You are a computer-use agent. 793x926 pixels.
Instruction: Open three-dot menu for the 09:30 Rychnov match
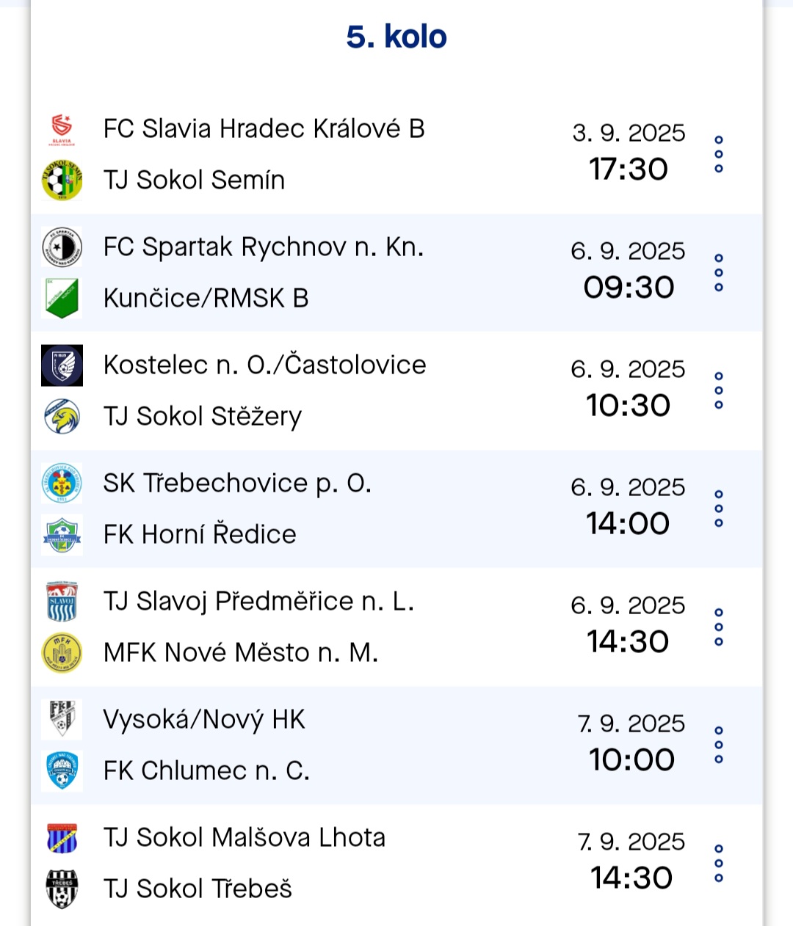719,272
